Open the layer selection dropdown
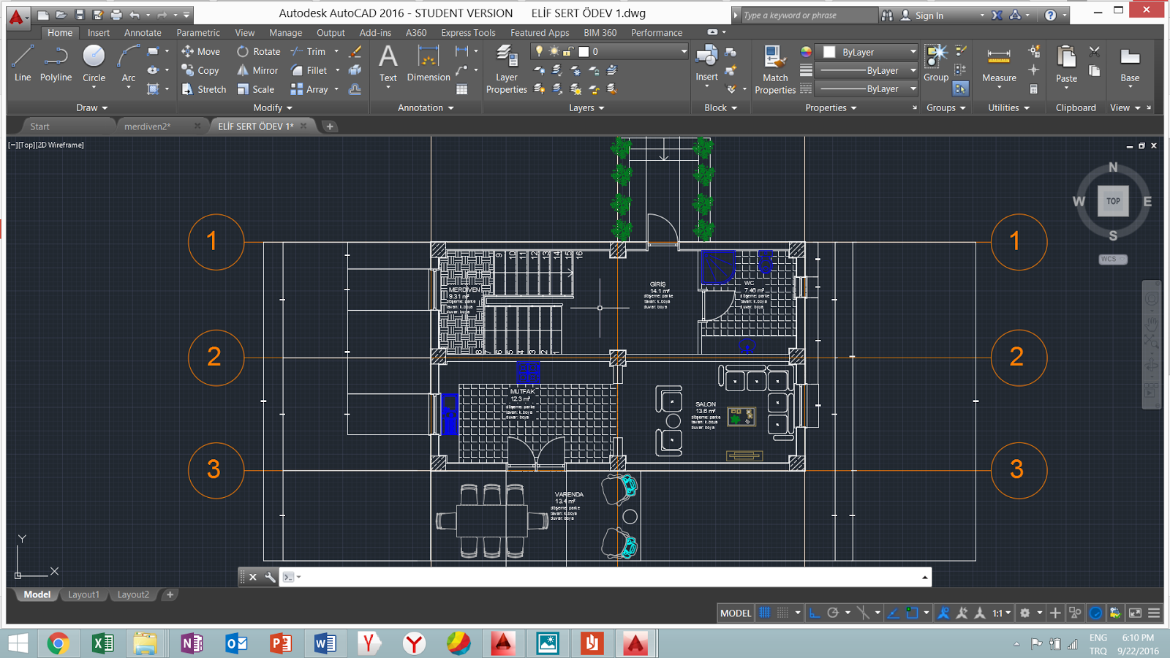 click(x=610, y=51)
